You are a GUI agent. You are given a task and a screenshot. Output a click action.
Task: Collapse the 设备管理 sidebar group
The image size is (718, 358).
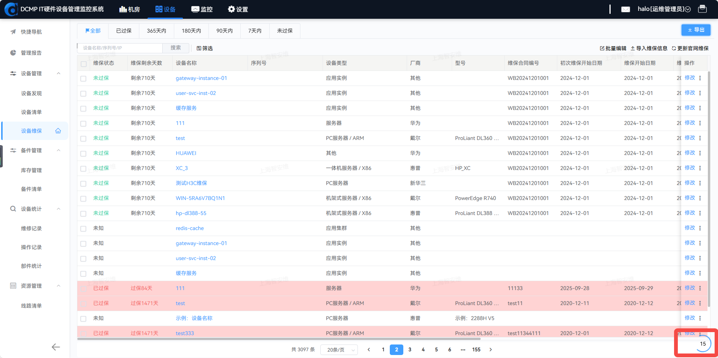[59, 74]
